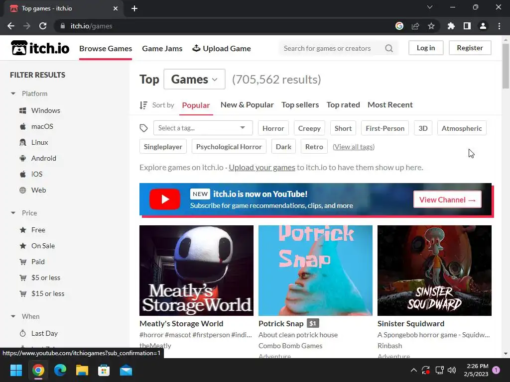Show hidden system tray icons
The image size is (510, 382).
click(414, 370)
